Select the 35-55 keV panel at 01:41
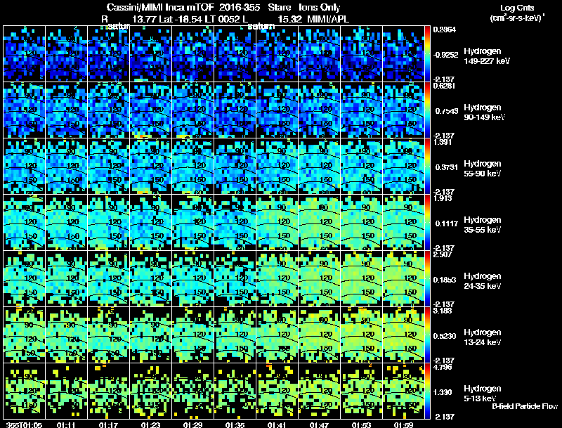 click(277, 223)
